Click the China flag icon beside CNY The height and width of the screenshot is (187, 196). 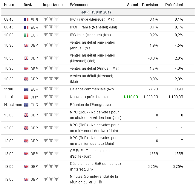[x=26, y=97]
